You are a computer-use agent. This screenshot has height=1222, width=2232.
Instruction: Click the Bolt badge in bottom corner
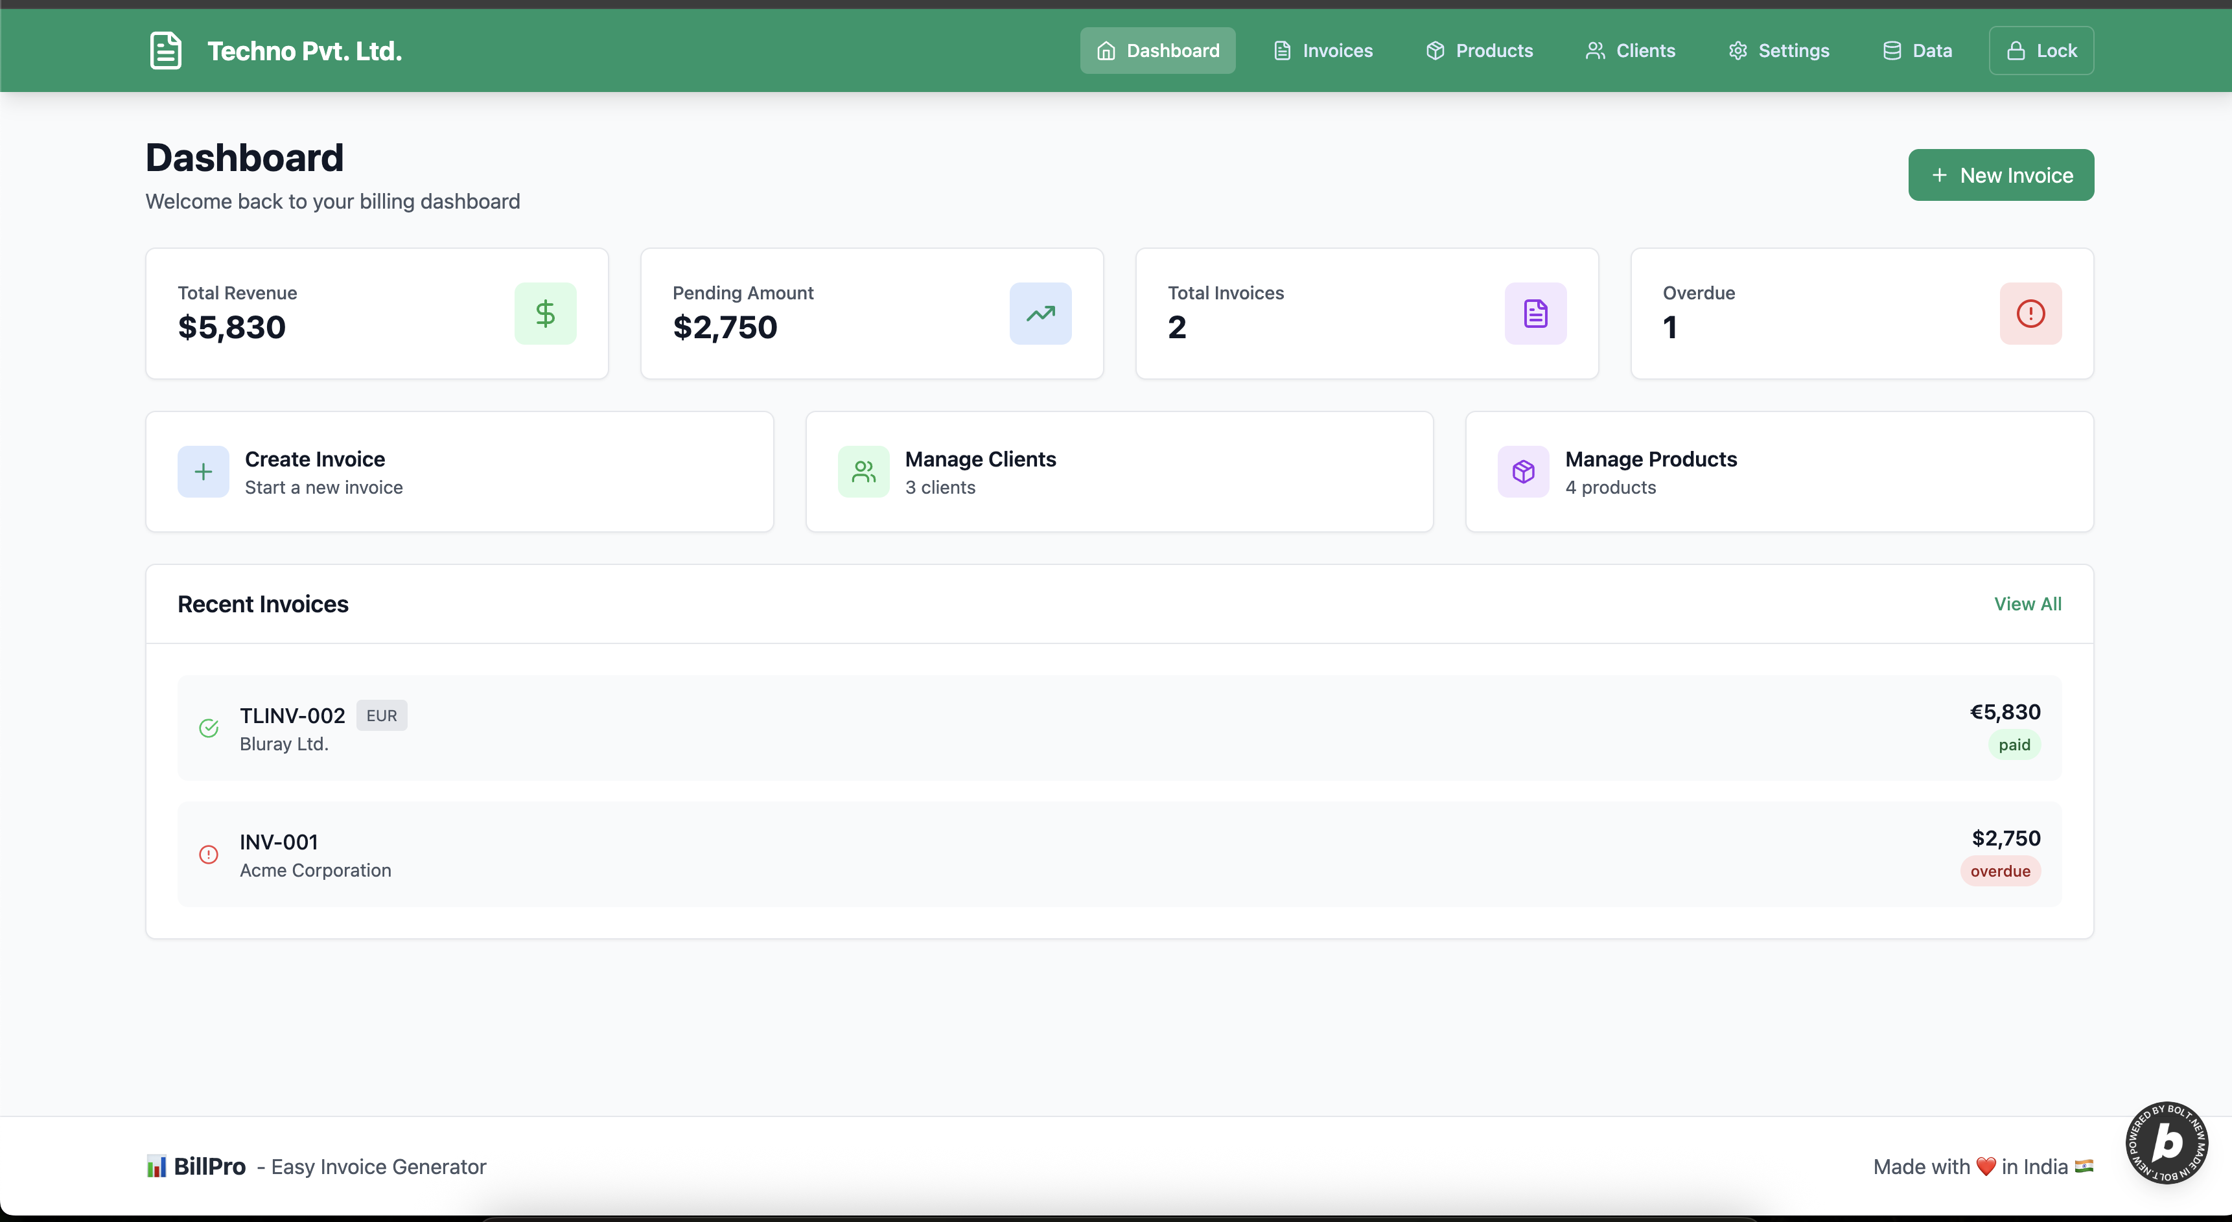click(2166, 1142)
